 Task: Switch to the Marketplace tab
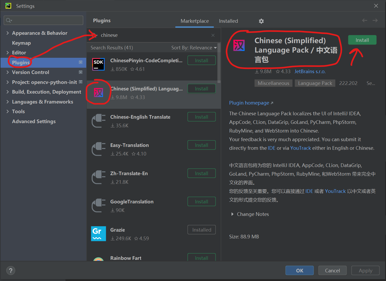(194, 21)
